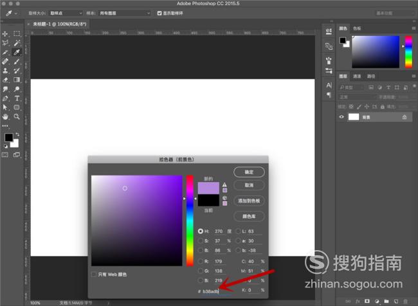Screen dimensions: 418x306
Task: Click the Color panel hue spectrum strip
Action: (x=408, y=52)
